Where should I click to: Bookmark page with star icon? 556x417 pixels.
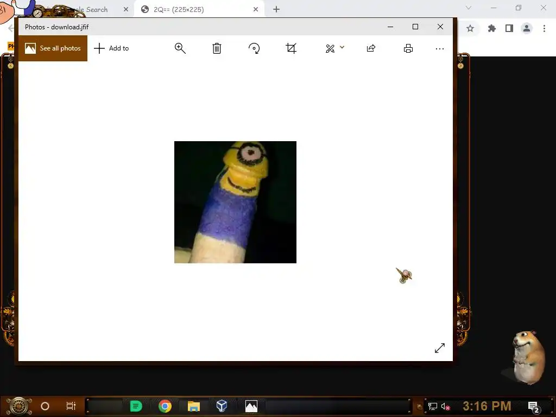click(x=470, y=28)
